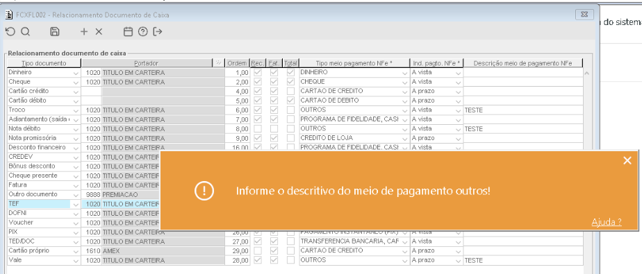The image size is (642, 274).
Task: Click the Fat. column header
Action: (274, 63)
